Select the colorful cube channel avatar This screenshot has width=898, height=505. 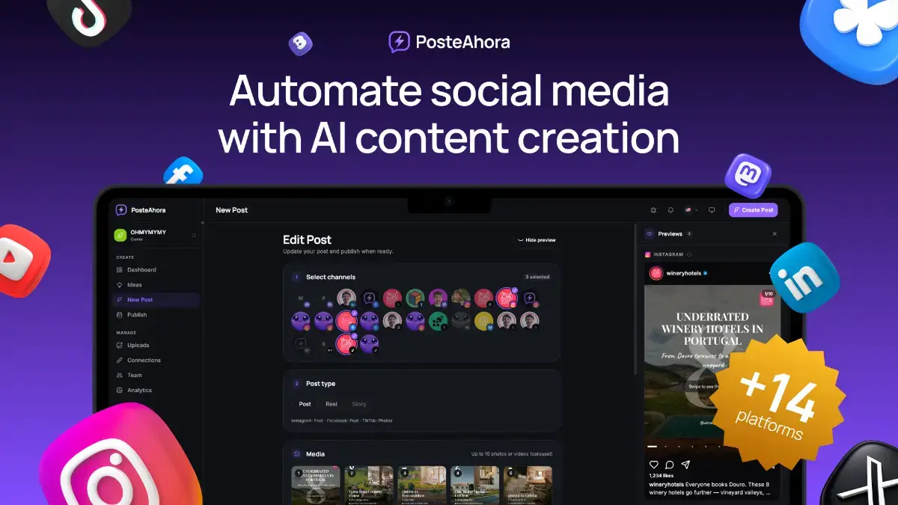(415, 298)
